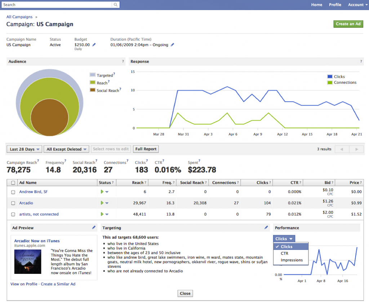Open the Last 28 Days dropdown
Screen dimensions: 369x303
[x=25, y=149]
